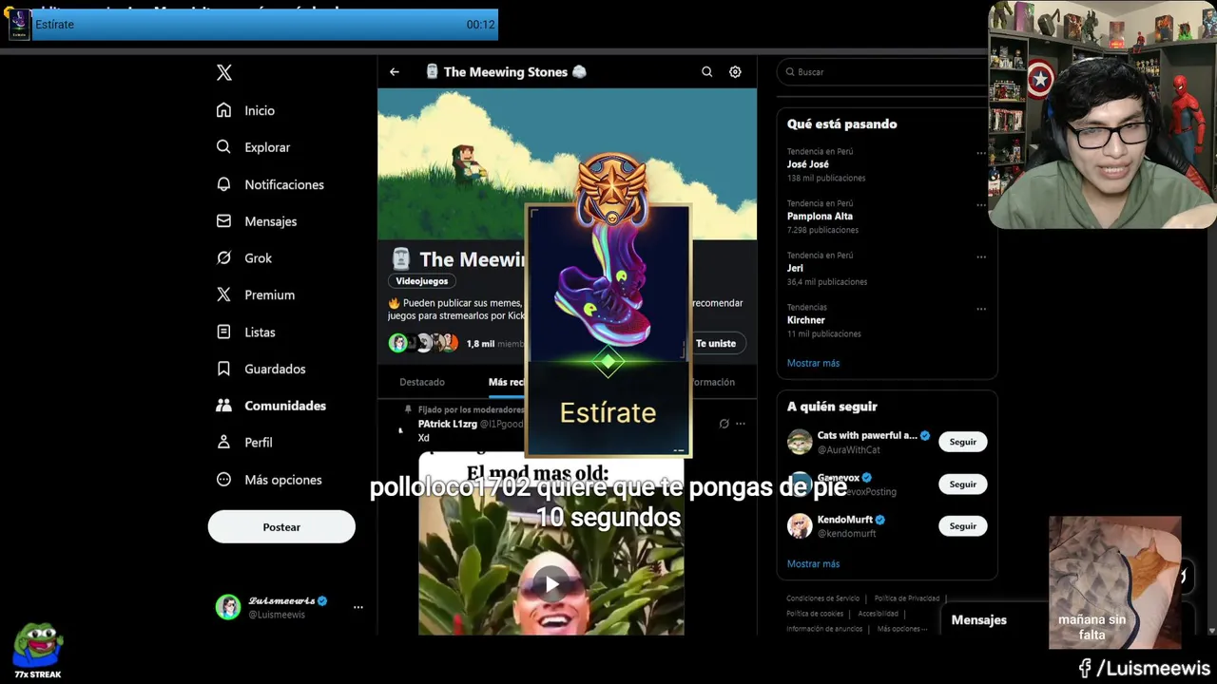
Task: Open Listas icon in sidebar
Action: (x=223, y=332)
